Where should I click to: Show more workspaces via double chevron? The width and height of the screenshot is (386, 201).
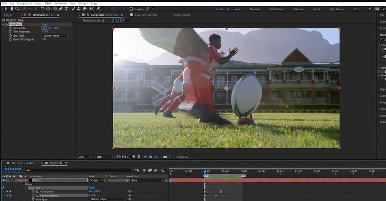[370, 9]
